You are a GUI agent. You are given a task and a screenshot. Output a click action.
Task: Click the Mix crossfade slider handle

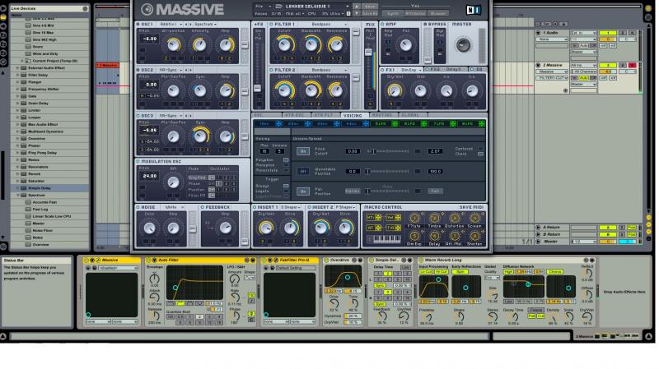[x=368, y=52]
